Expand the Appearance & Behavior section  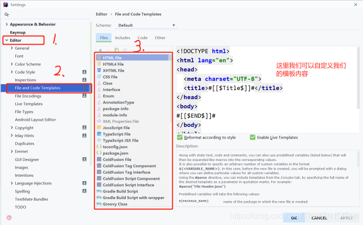coord(7,24)
